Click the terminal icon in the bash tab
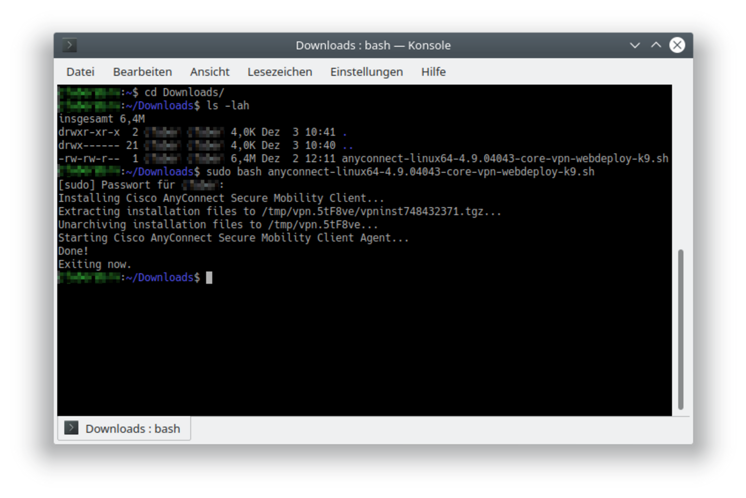The image size is (746, 498). pos(71,428)
